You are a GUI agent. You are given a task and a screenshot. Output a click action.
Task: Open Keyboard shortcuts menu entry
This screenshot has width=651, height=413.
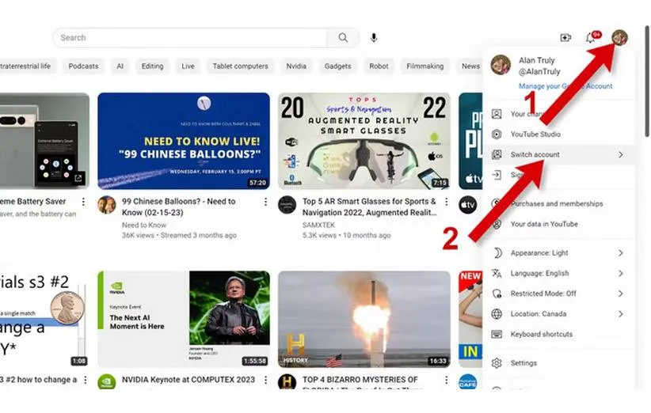[542, 335]
